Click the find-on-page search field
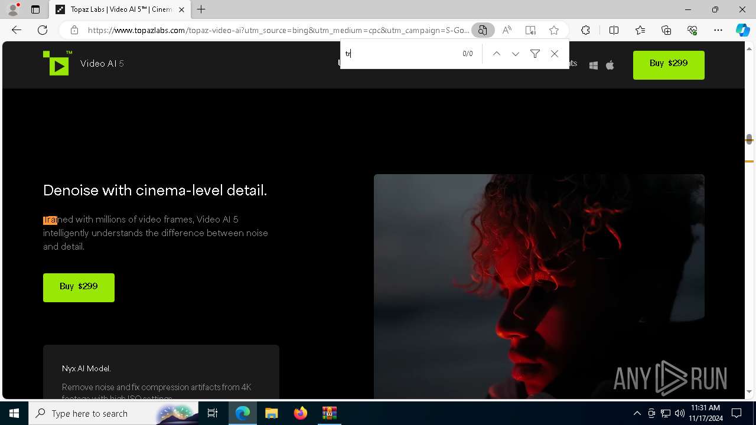 click(402, 54)
